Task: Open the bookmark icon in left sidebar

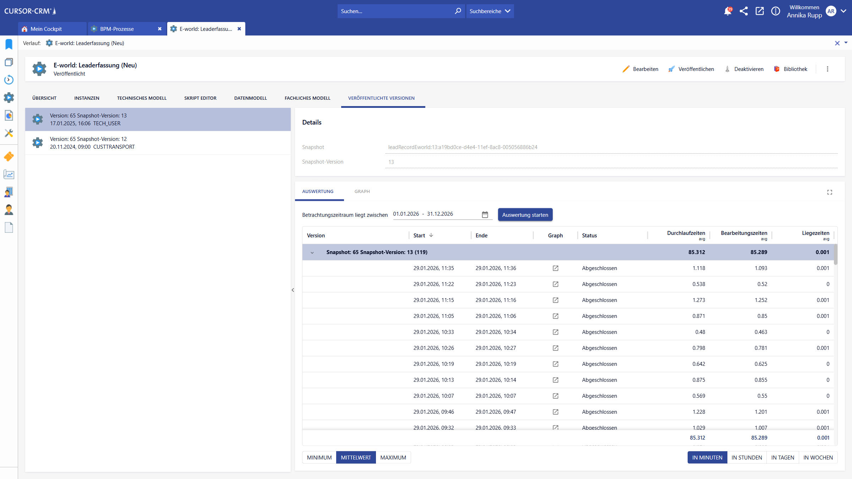Action: point(9,44)
